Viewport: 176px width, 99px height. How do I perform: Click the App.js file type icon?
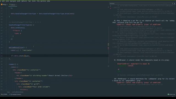coord(10,4)
